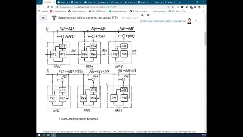Click the user profile photo
Screen dimensions: 243x137
pos(189,21)
